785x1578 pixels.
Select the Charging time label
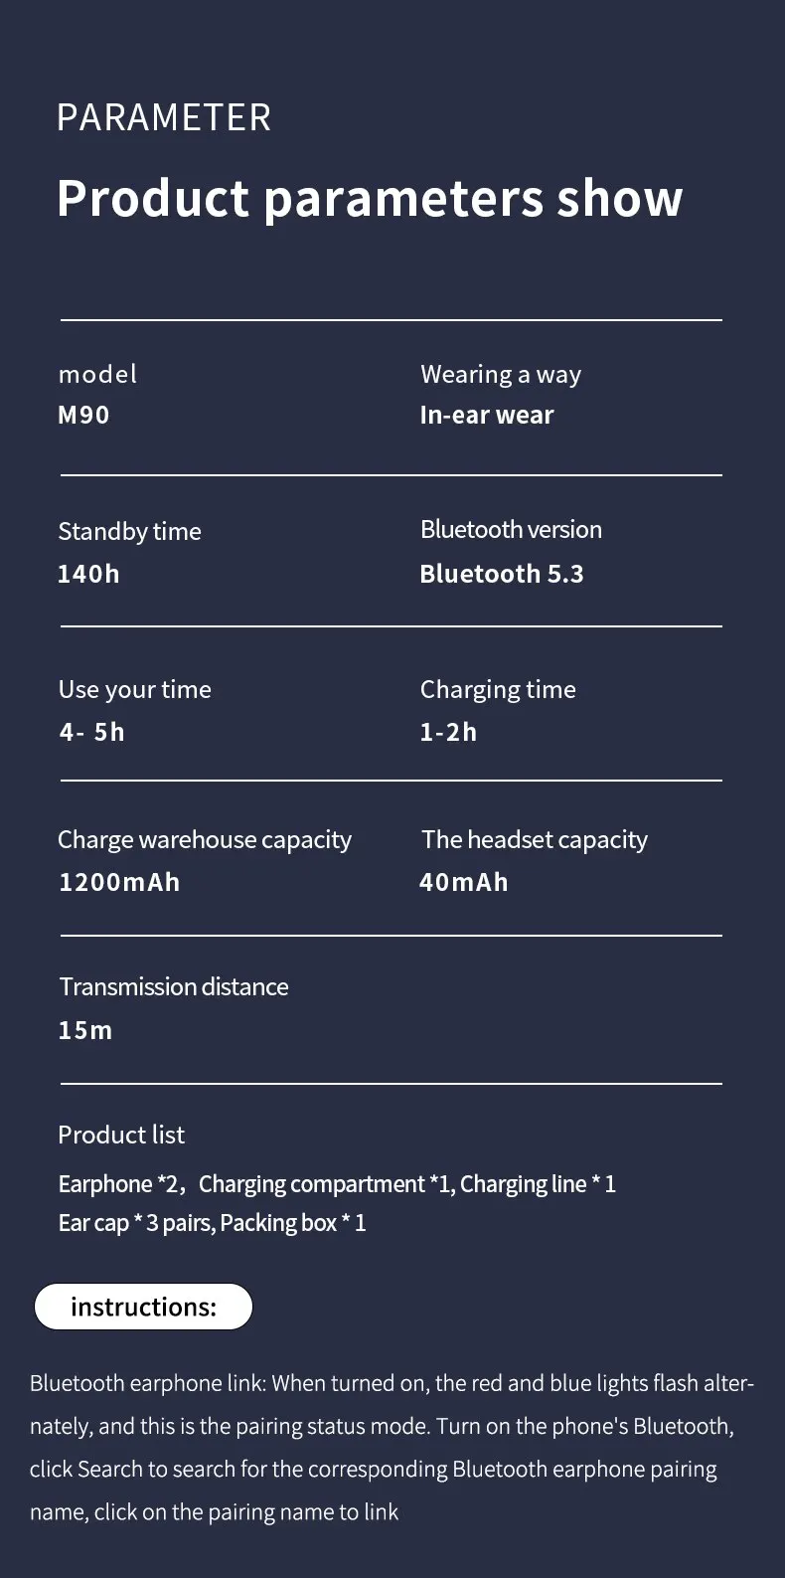pyautogui.click(x=498, y=690)
